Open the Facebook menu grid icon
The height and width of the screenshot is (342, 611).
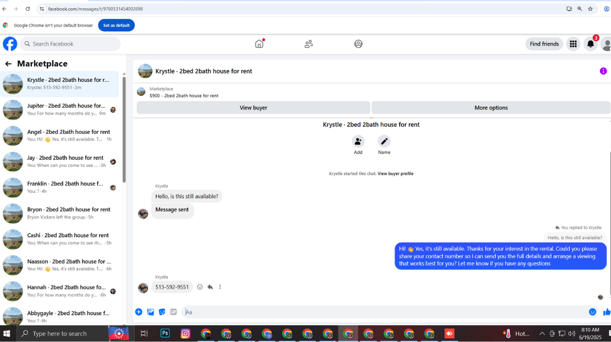573,44
